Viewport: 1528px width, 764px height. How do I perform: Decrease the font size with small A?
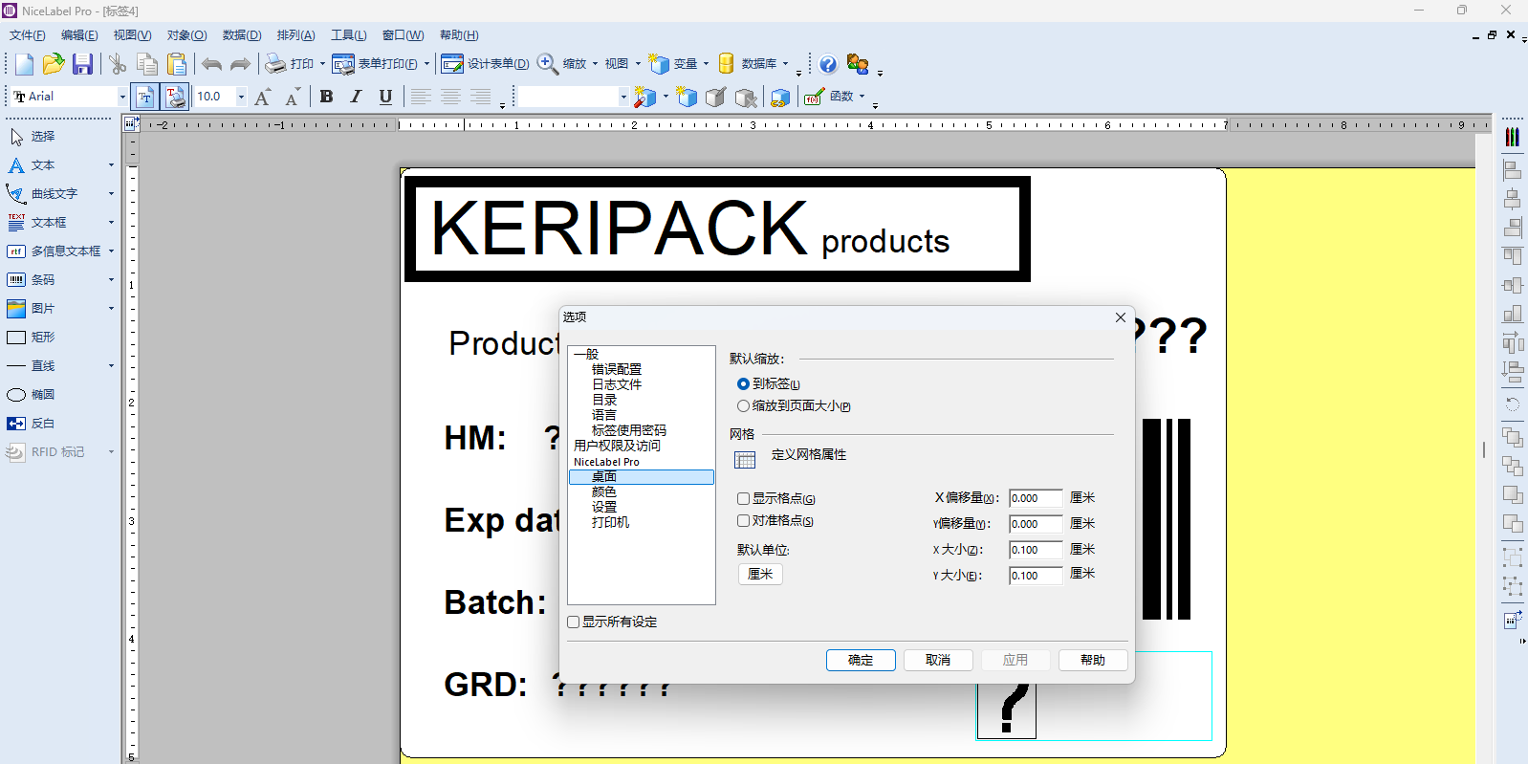[293, 97]
